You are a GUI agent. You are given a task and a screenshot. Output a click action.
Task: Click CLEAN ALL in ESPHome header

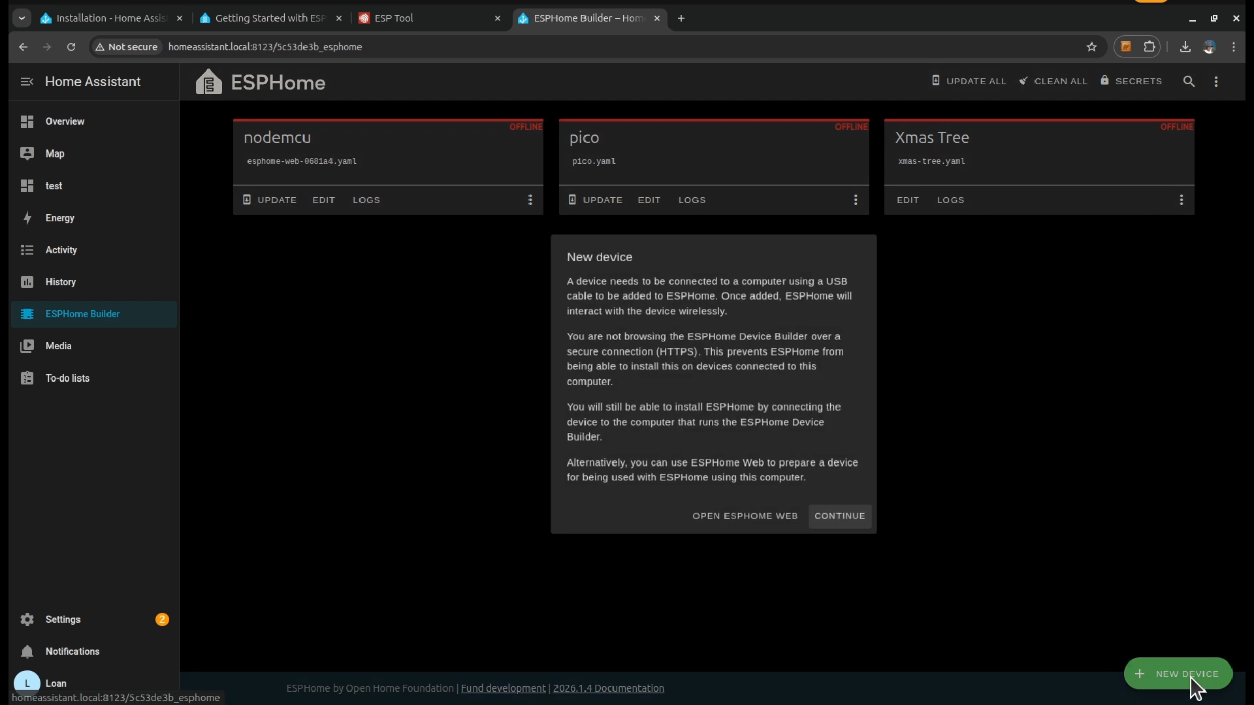[1053, 81]
